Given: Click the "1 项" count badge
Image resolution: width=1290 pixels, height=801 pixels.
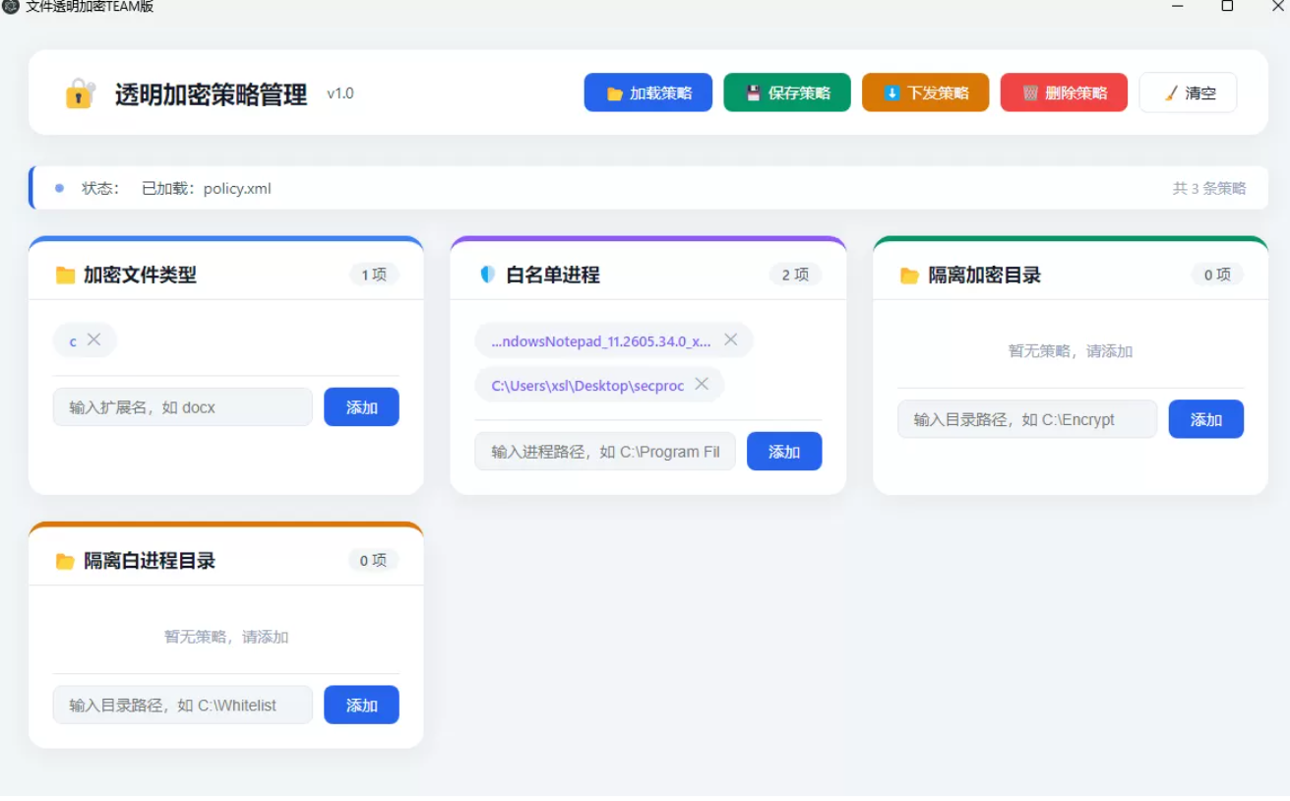Looking at the screenshot, I should [374, 275].
